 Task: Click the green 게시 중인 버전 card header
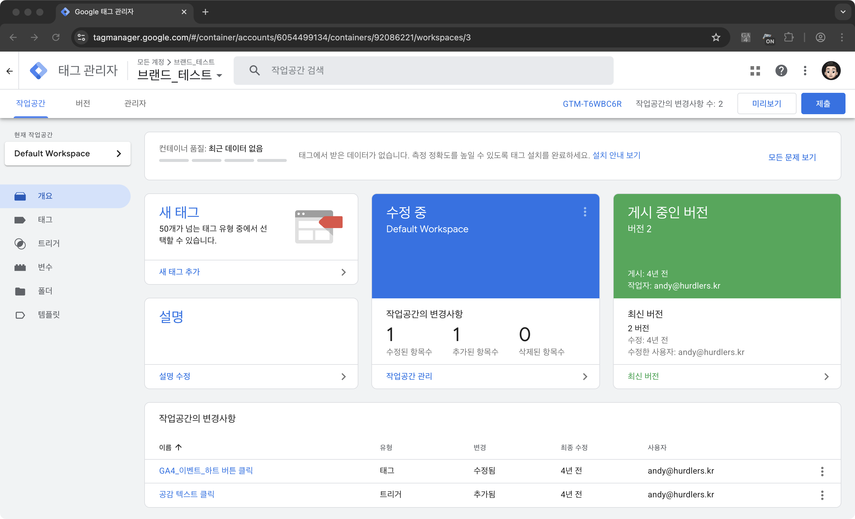727,246
